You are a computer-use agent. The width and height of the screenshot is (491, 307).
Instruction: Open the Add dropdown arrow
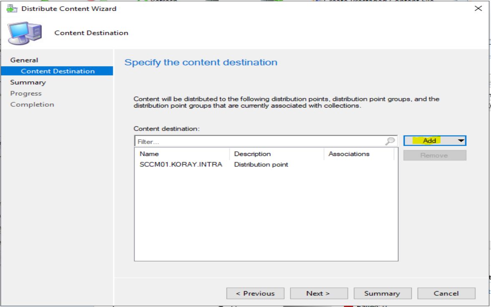coord(461,141)
